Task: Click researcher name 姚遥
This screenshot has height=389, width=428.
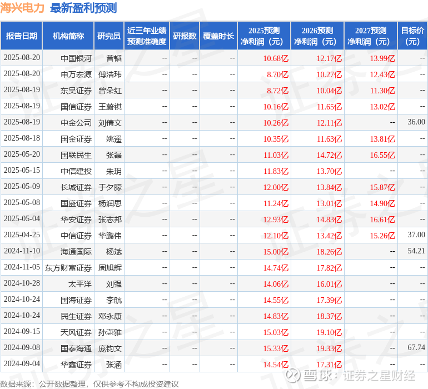Action: coord(114,139)
